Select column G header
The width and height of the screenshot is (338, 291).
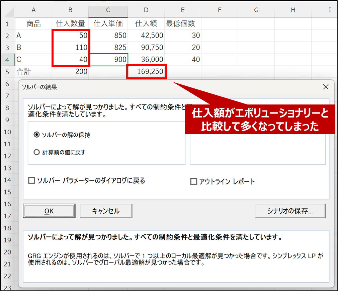256,10
